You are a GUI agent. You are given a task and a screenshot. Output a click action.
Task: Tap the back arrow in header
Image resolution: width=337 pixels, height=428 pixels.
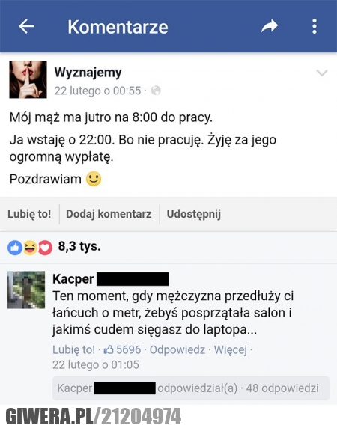point(26,26)
